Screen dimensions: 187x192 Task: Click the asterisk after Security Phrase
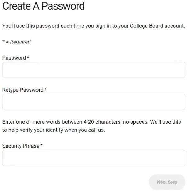click(x=42, y=145)
